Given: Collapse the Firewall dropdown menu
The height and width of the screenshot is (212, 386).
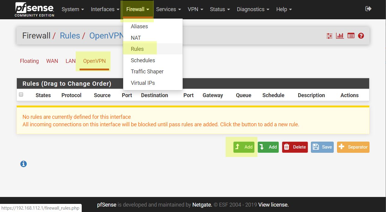Looking at the screenshot, I should [x=138, y=9].
